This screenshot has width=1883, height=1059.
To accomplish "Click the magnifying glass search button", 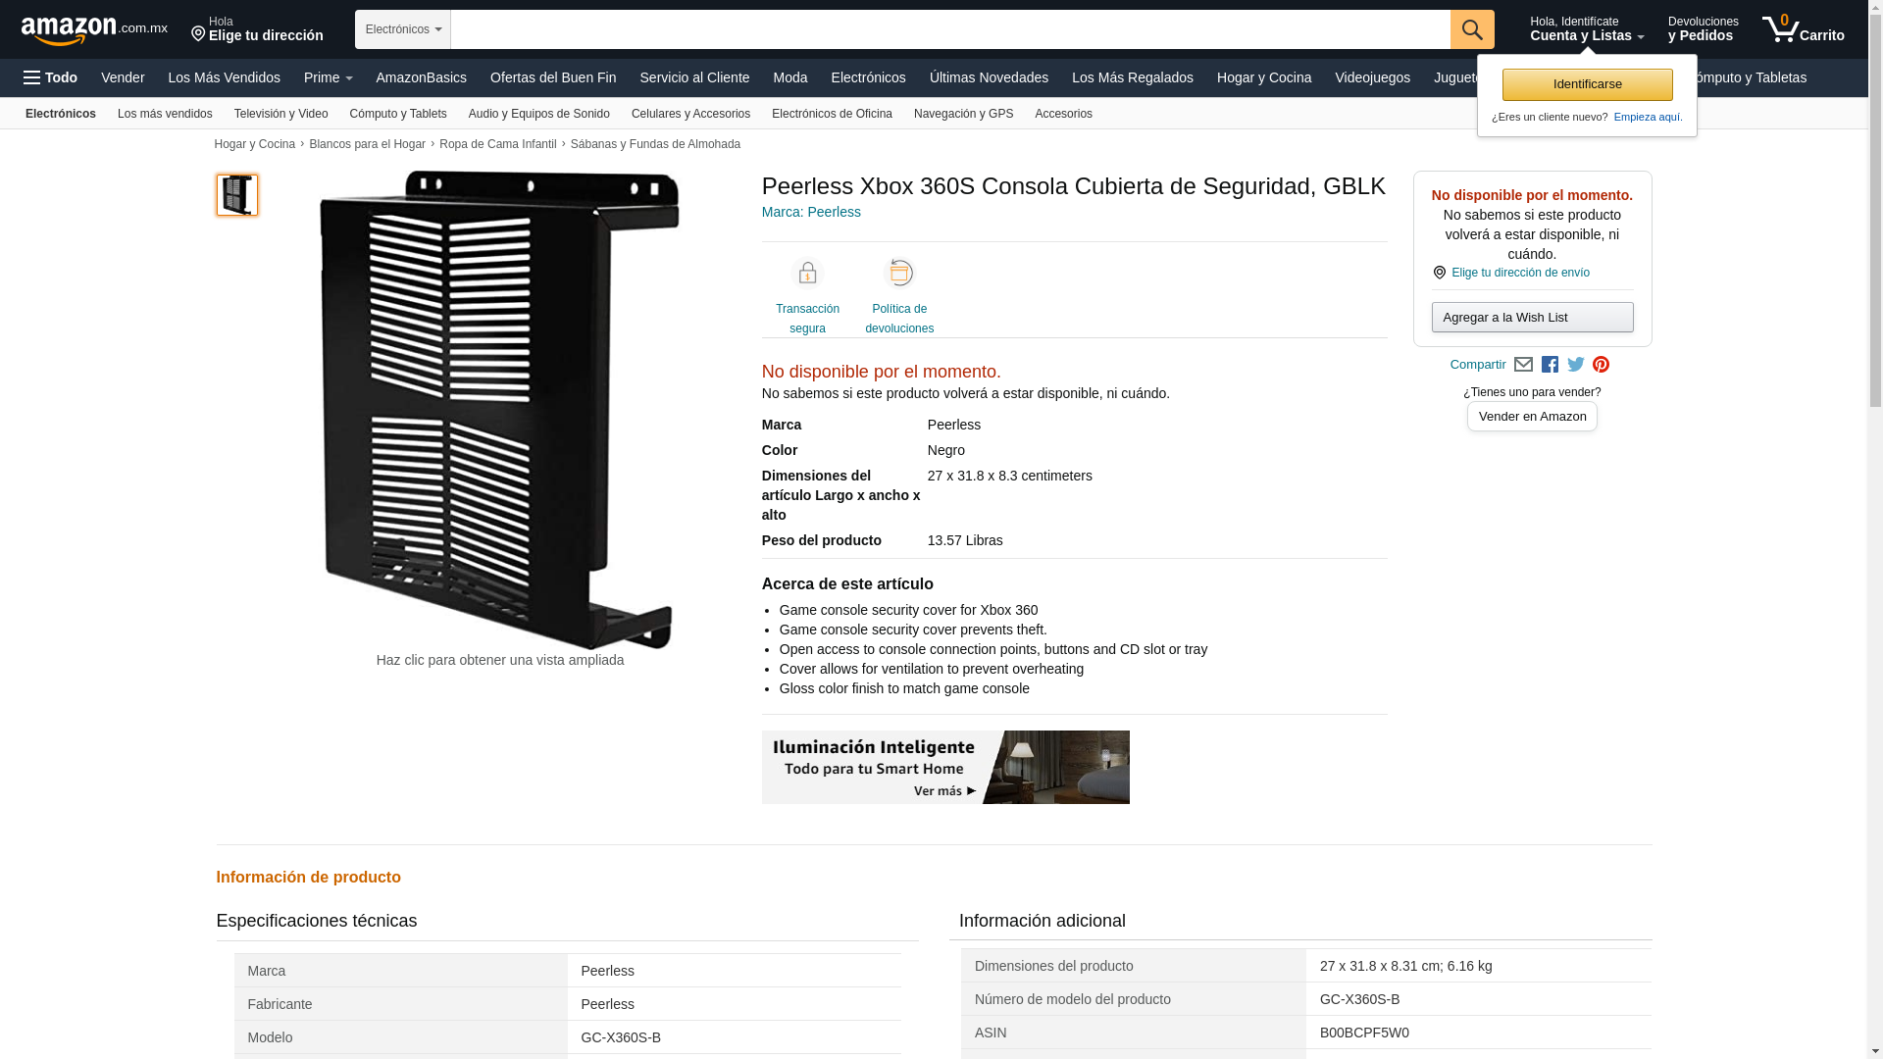I will 1471,29.
